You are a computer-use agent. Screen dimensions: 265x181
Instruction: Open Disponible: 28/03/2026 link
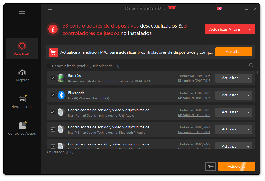coord(194,98)
